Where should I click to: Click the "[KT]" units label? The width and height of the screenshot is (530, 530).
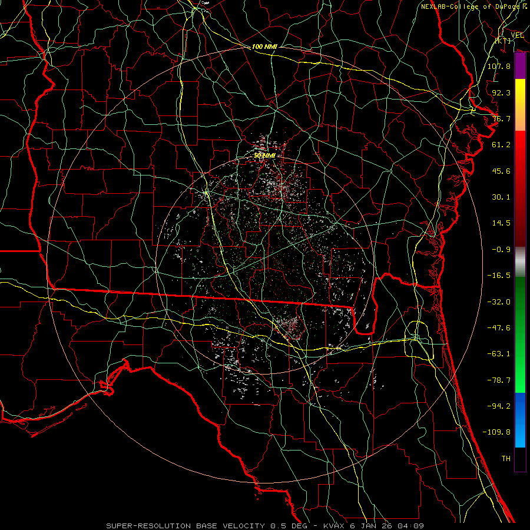pyautogui.click(x=503, y=41)
